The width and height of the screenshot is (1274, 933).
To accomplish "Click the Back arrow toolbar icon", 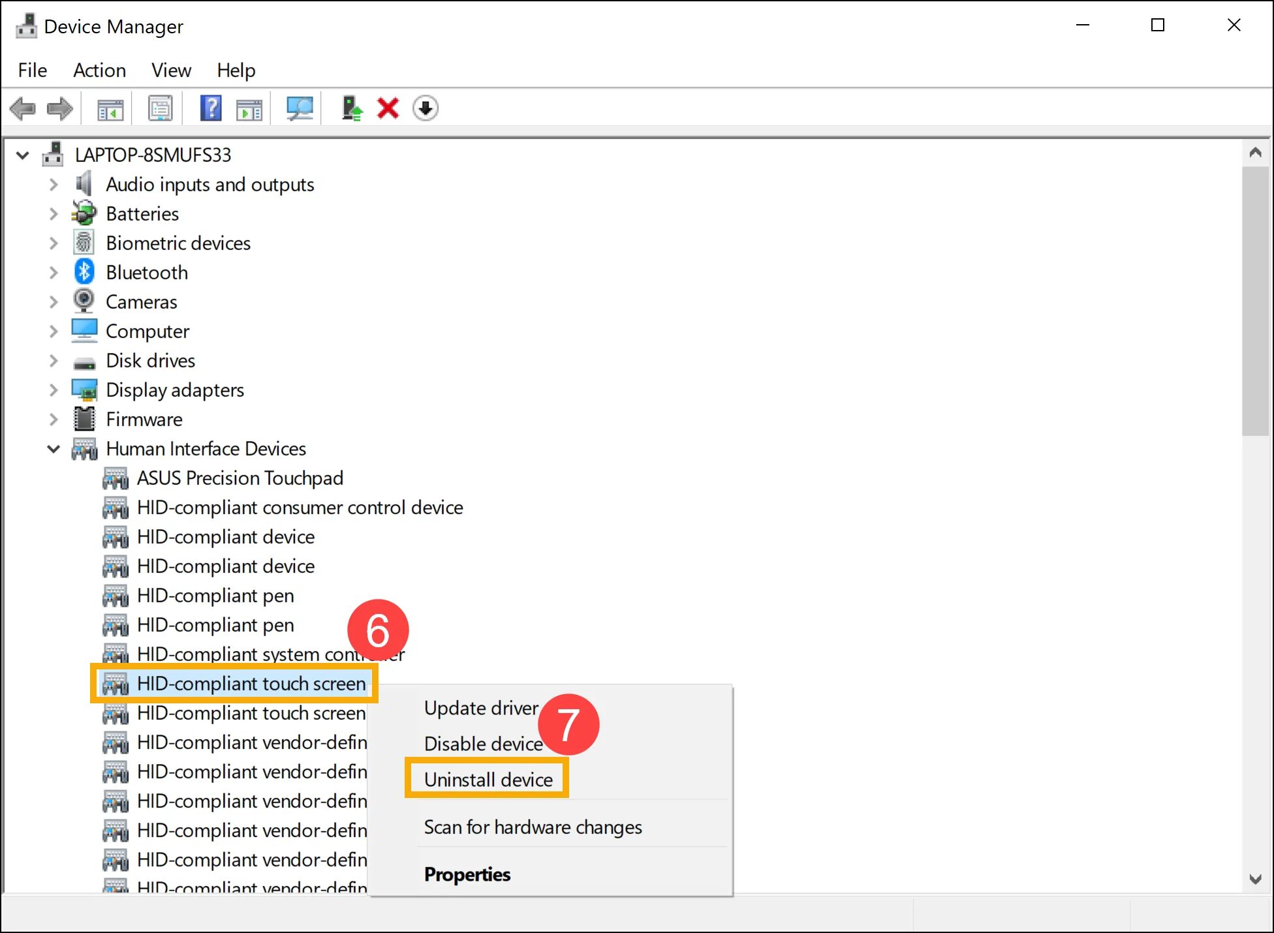I will (x=23, y=108).
